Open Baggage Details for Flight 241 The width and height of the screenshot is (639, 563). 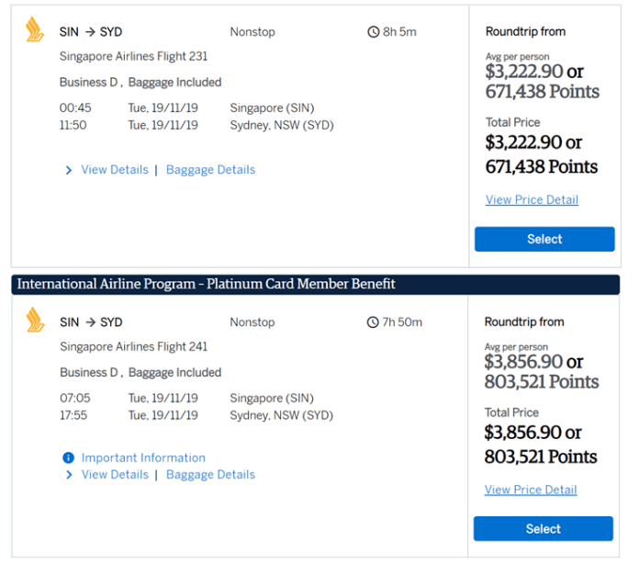click(x=210, y=475)
